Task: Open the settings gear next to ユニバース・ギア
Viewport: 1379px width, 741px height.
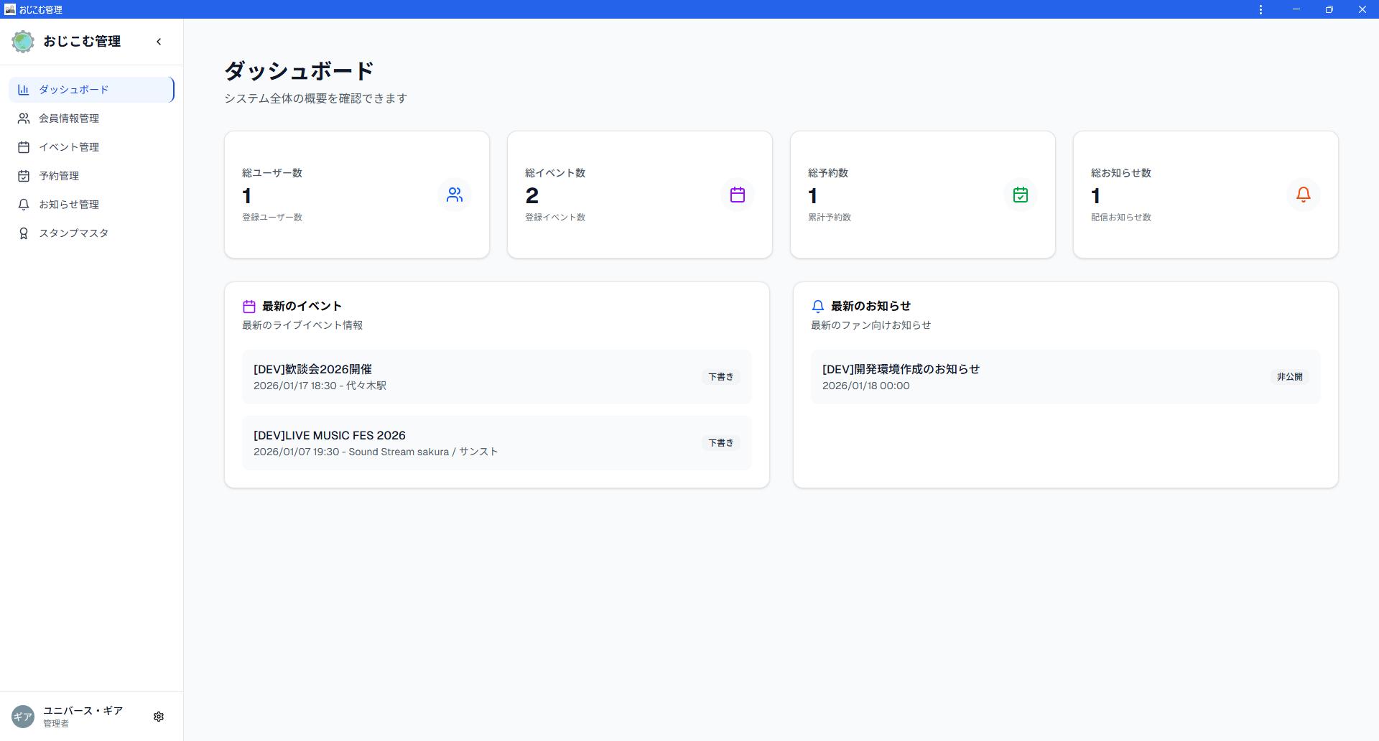Action: click(x=159, y=716)
